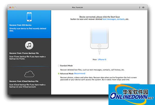Open the feedback chat bubble icon
The width and height of the screenshot is (155, 105).
(x=143, y=7)
